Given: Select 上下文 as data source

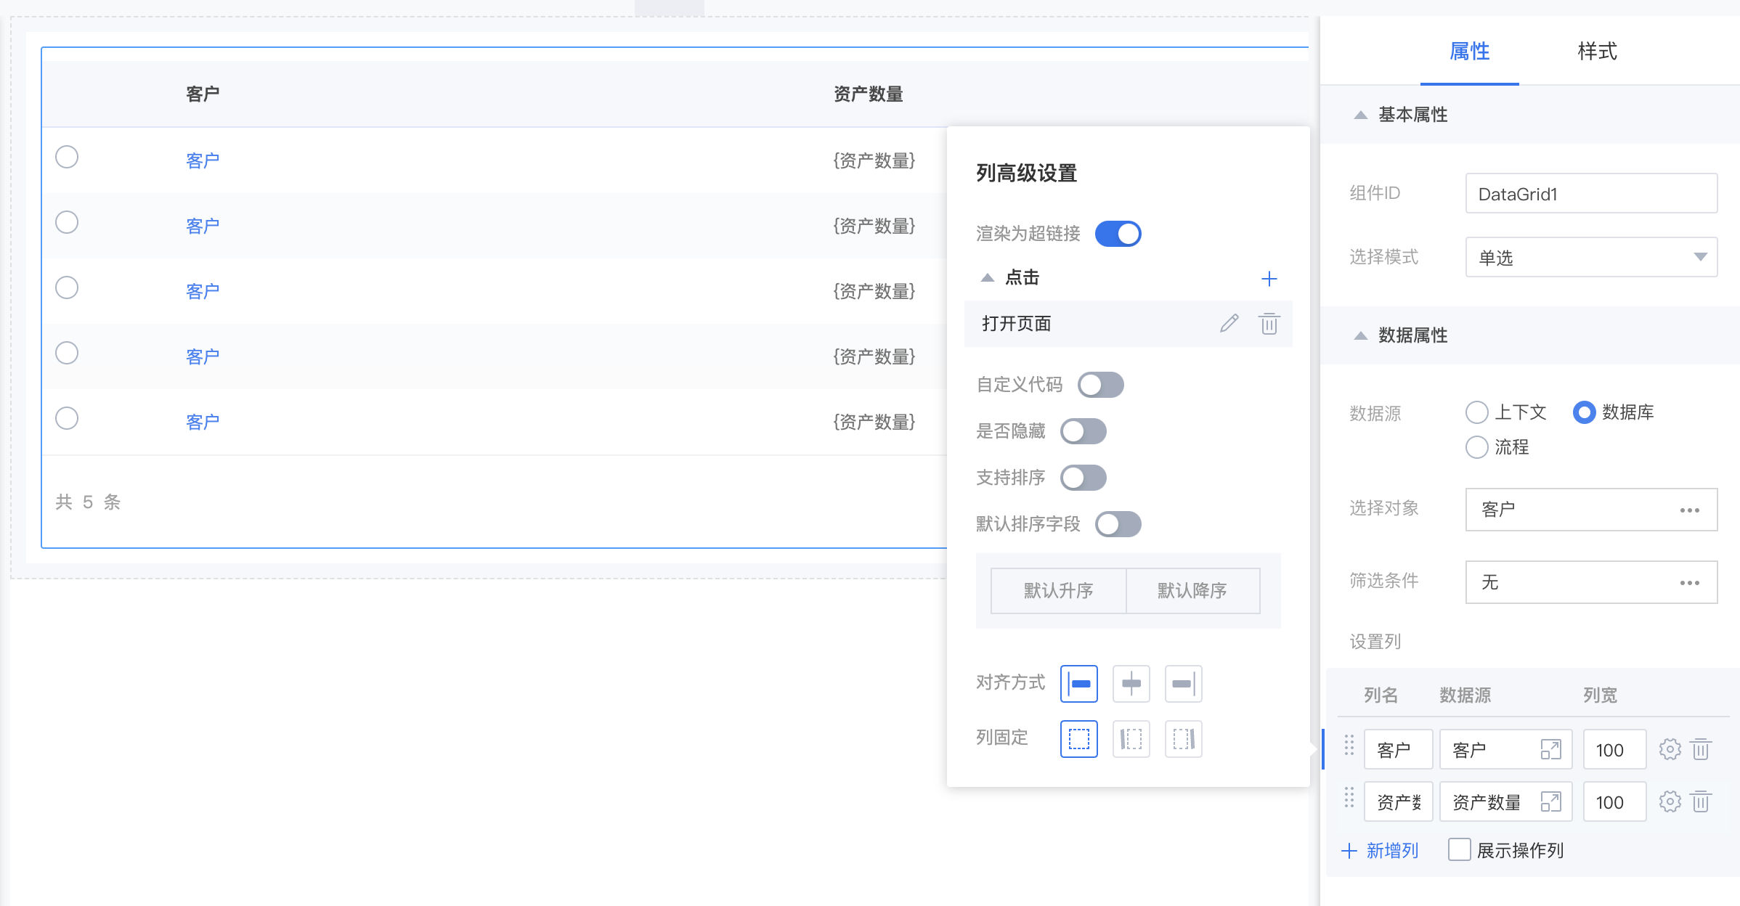Looking at the screenshot, I should [1476, 412].
